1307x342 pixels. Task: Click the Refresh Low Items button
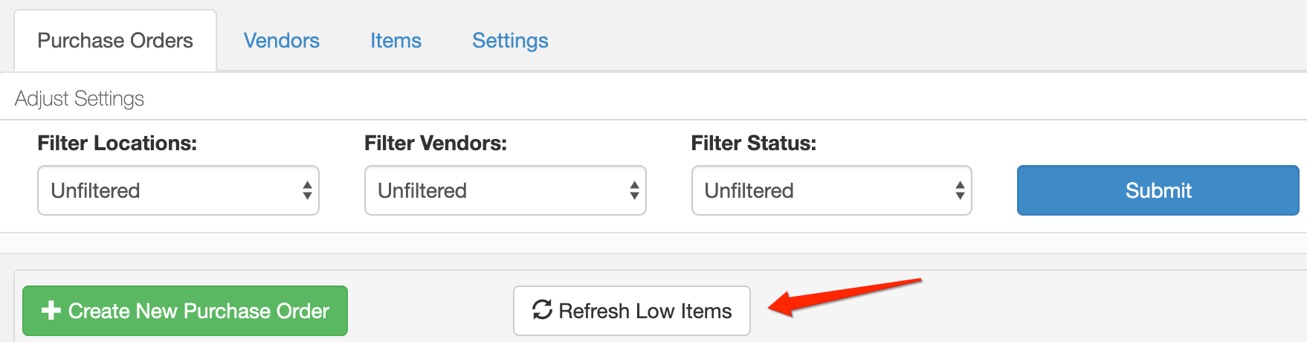click(632, 311)
